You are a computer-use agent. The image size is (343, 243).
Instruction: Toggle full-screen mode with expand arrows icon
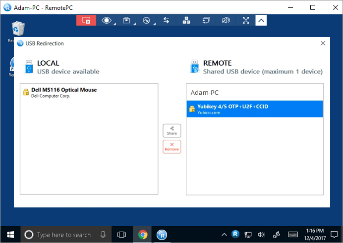pyautogui.click(x=246, y=20)
